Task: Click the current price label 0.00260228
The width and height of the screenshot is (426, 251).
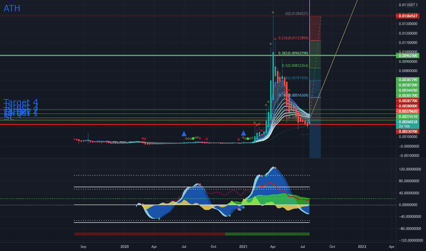Action: (408, 122)
